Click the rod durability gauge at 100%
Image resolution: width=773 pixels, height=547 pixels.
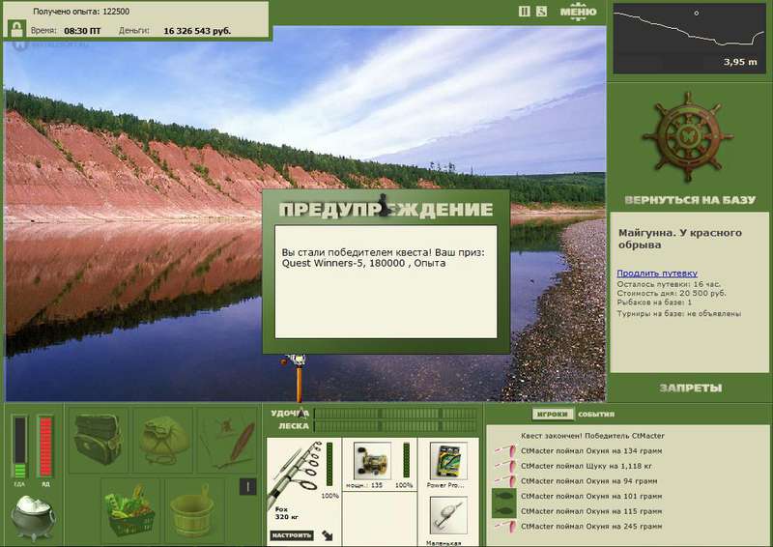pyautogui.click(x=329, y=464)
